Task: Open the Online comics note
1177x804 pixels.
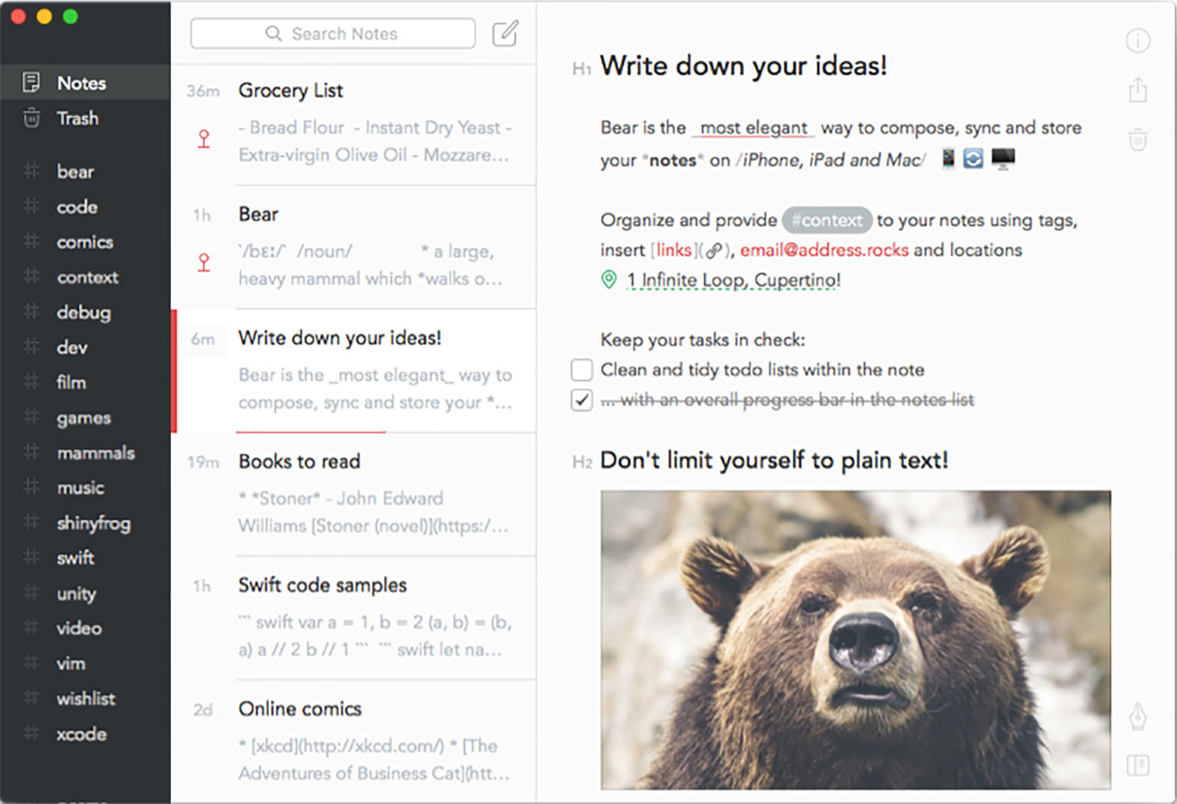Action: coord(354,741)
